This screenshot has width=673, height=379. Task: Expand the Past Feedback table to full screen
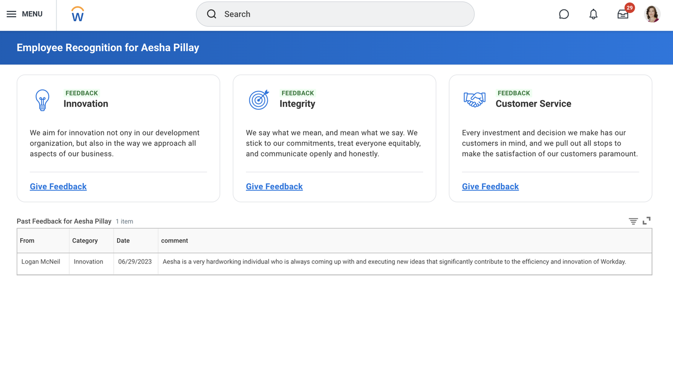[x=647, y=221]
